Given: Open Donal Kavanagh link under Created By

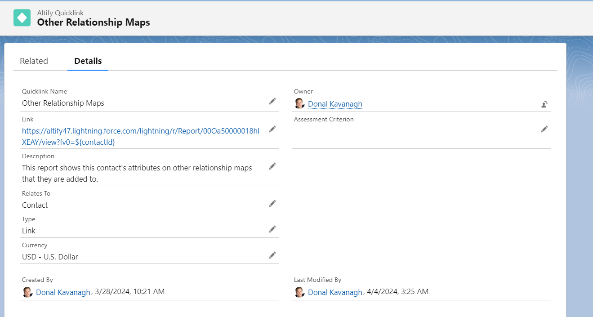Looking at the screenshot, I should coord(63,292).
